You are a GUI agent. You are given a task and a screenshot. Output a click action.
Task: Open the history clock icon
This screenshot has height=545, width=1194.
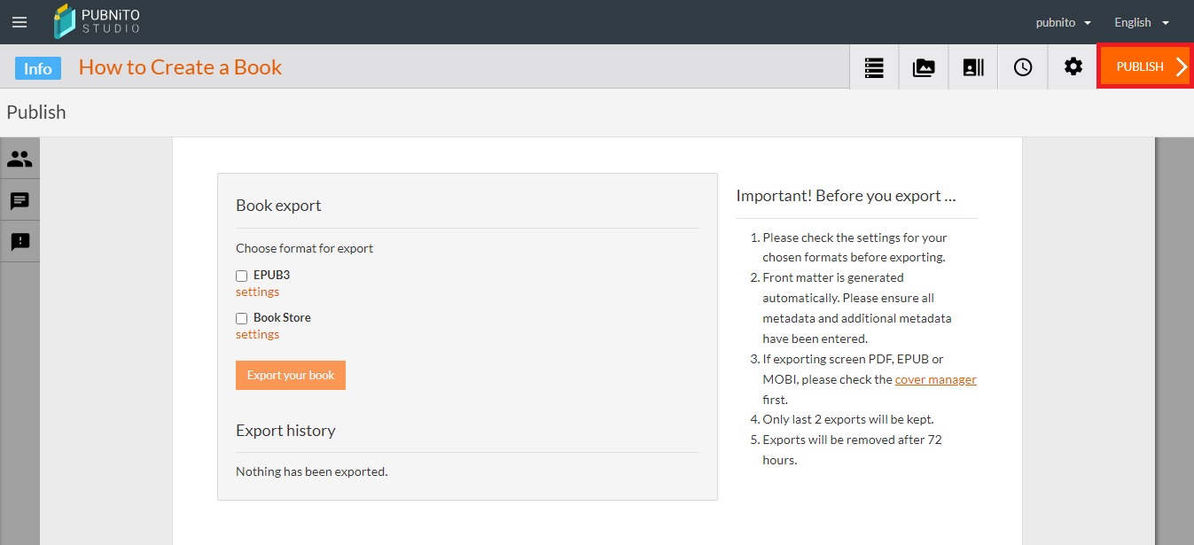coord(1023,67)
